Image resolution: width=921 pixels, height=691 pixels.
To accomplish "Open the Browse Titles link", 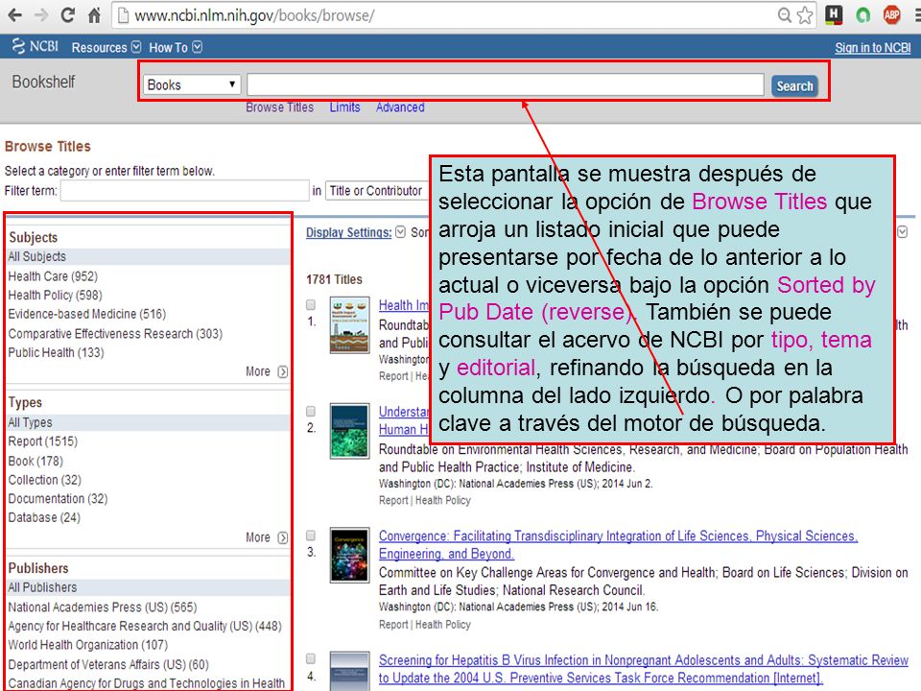I will point(279,107).
